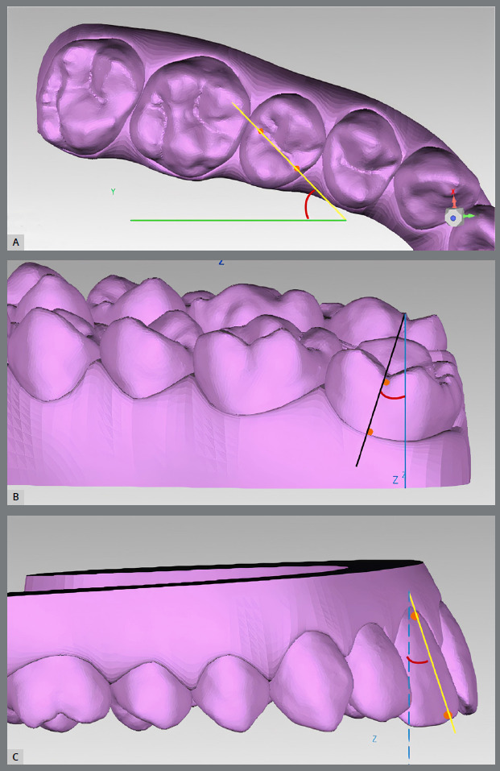Click the Z axis label in panel C
Screen dimensions: 500x771
click(x=374, y=738)
